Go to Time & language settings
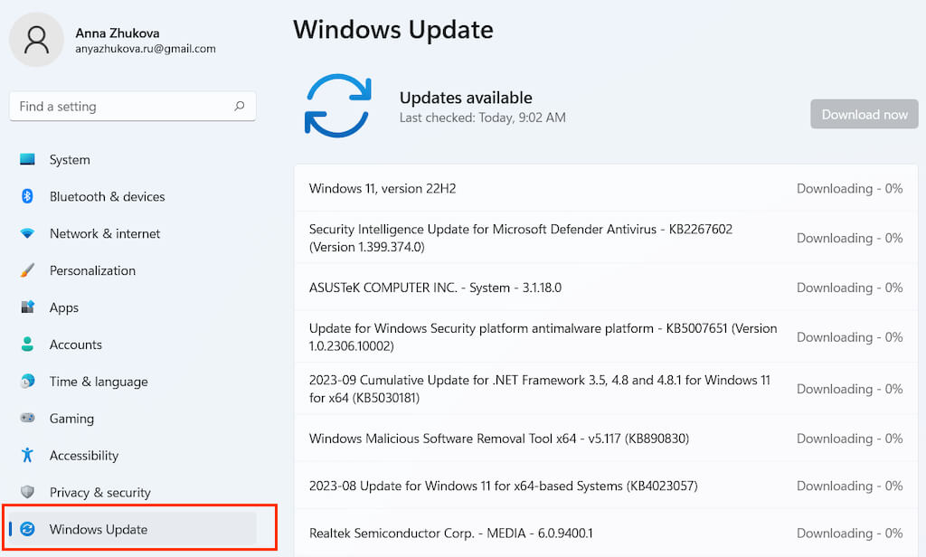The width and height of the screenshot is (926, 557). [x=99, y=382]
